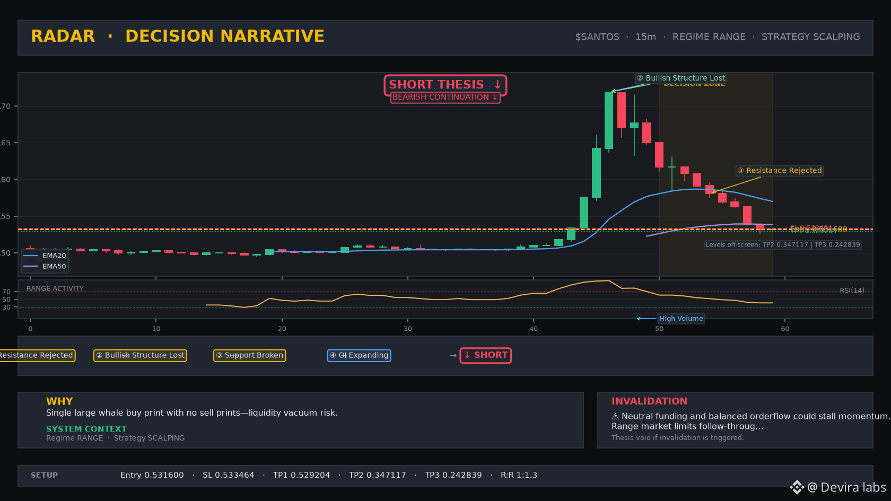Click the neutral funding warning text
This screenshot has width=891, height=501.
point(750,421)
